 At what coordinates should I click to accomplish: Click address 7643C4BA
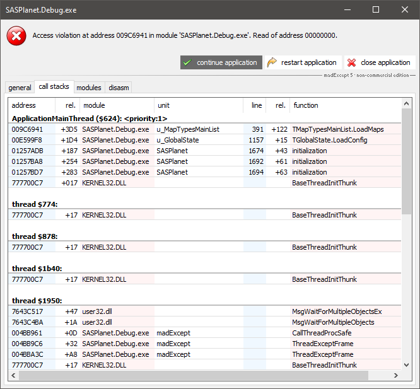coord(27,322)
